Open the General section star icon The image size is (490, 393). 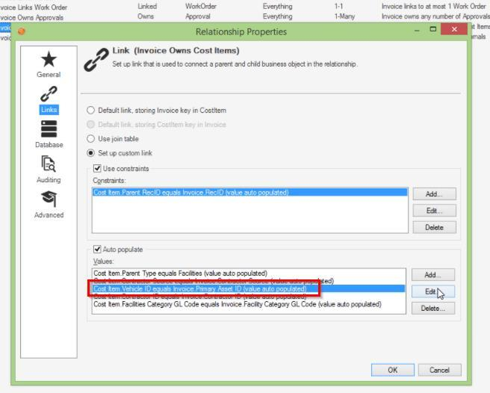[x=49, y=60]
